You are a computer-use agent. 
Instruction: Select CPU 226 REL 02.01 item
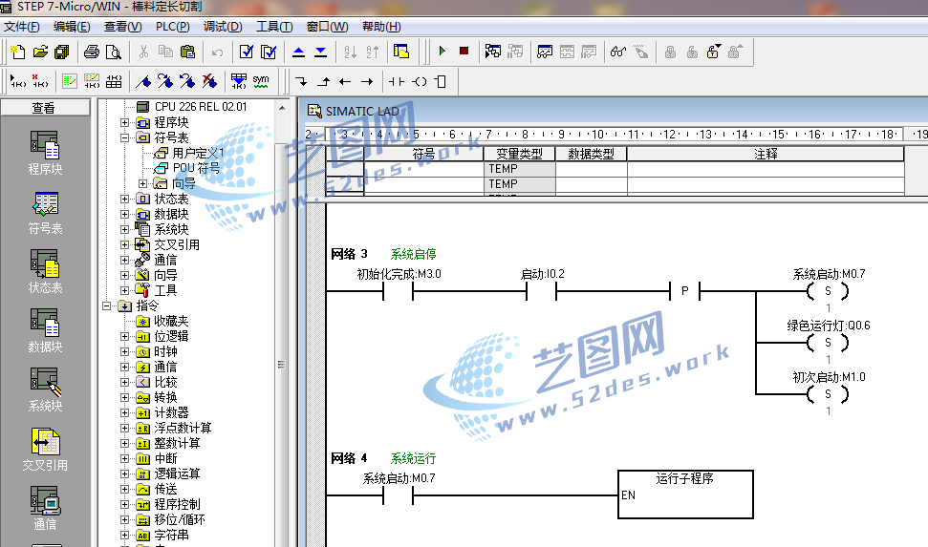pyautogui.click(x=201, y=107)
